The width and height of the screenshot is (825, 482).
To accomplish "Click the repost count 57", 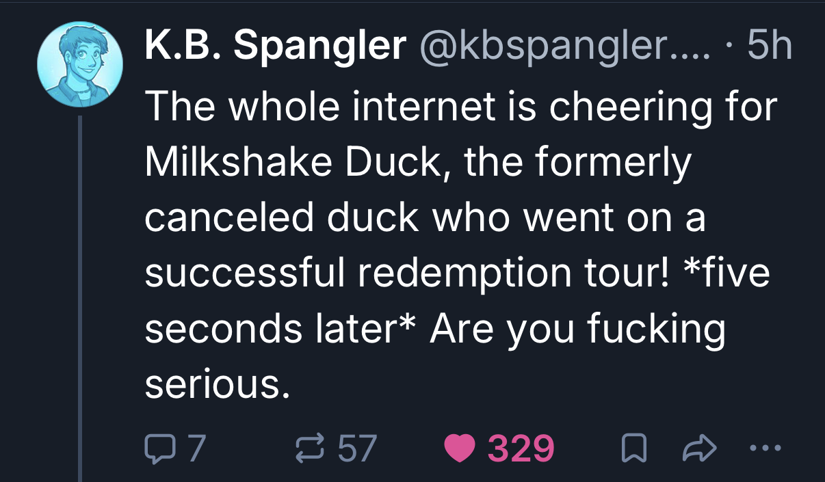I will (357, 448).
